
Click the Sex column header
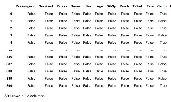[x=88, y=6]
